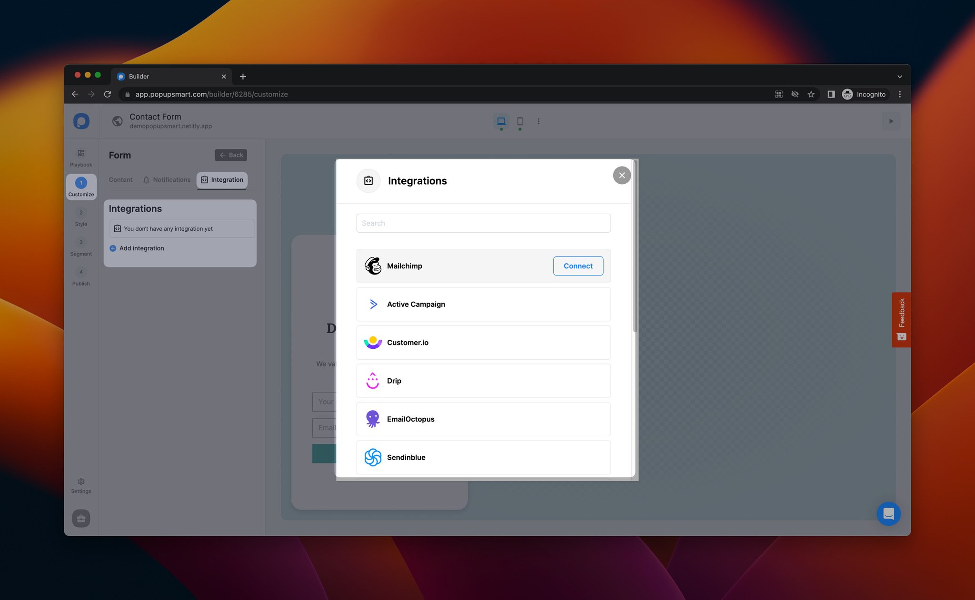Select the Content tab
This screenshot has width=975, height=600.
pos(120,179)
